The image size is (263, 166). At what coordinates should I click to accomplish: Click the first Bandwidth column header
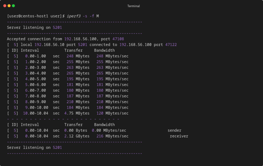[104, 50]
